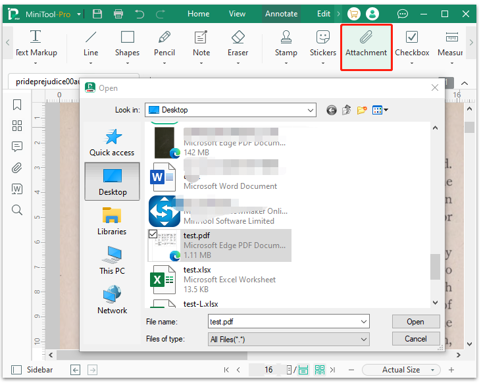Go to Network location
The image size is (481, 383).
coord(112,300)
